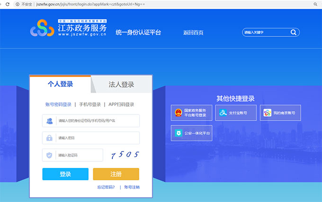Click the lock icon in password field
Image resolution: width=322 pixels, height=202 pixels.
(50, 138)
